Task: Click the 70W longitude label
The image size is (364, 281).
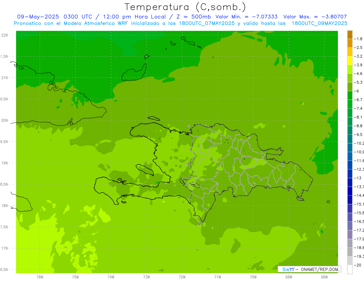Action: click(253, 277)
